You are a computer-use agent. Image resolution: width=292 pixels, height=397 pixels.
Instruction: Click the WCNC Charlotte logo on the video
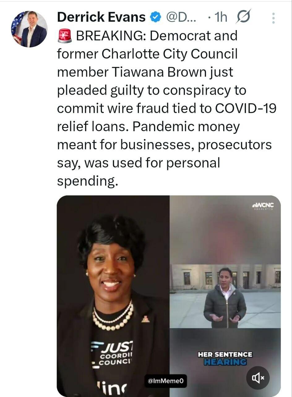click(263, 206)
